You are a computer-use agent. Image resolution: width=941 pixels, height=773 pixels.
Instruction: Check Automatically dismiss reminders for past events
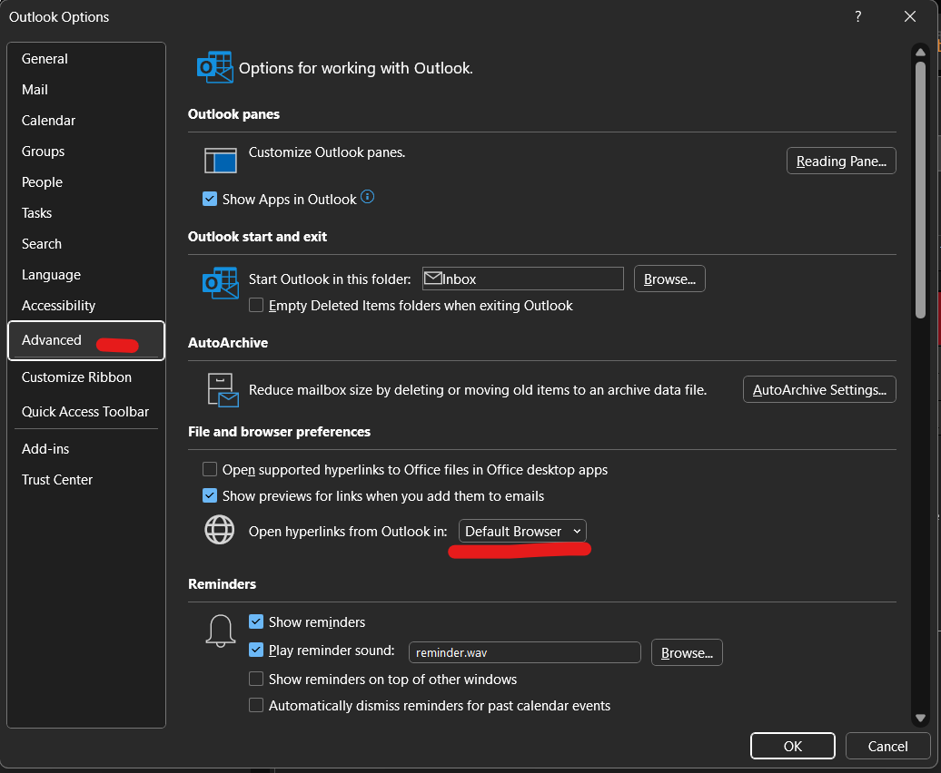pos(256,705)
